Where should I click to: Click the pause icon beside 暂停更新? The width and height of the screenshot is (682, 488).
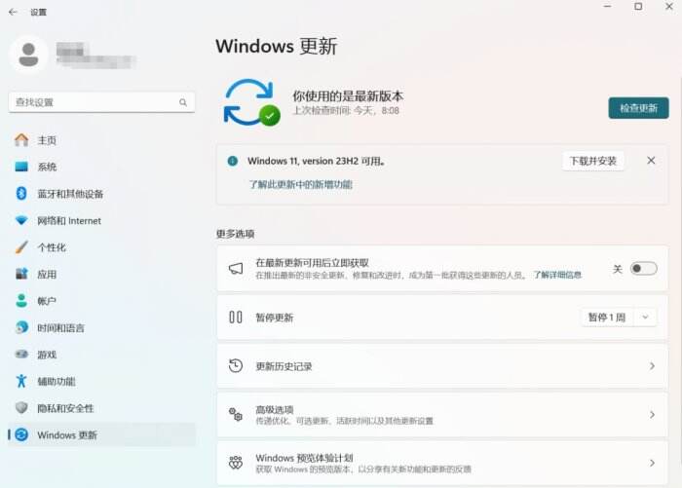click(236, 318)
